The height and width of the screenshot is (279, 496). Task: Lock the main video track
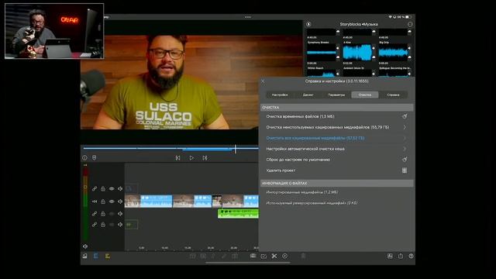point(103,201)
